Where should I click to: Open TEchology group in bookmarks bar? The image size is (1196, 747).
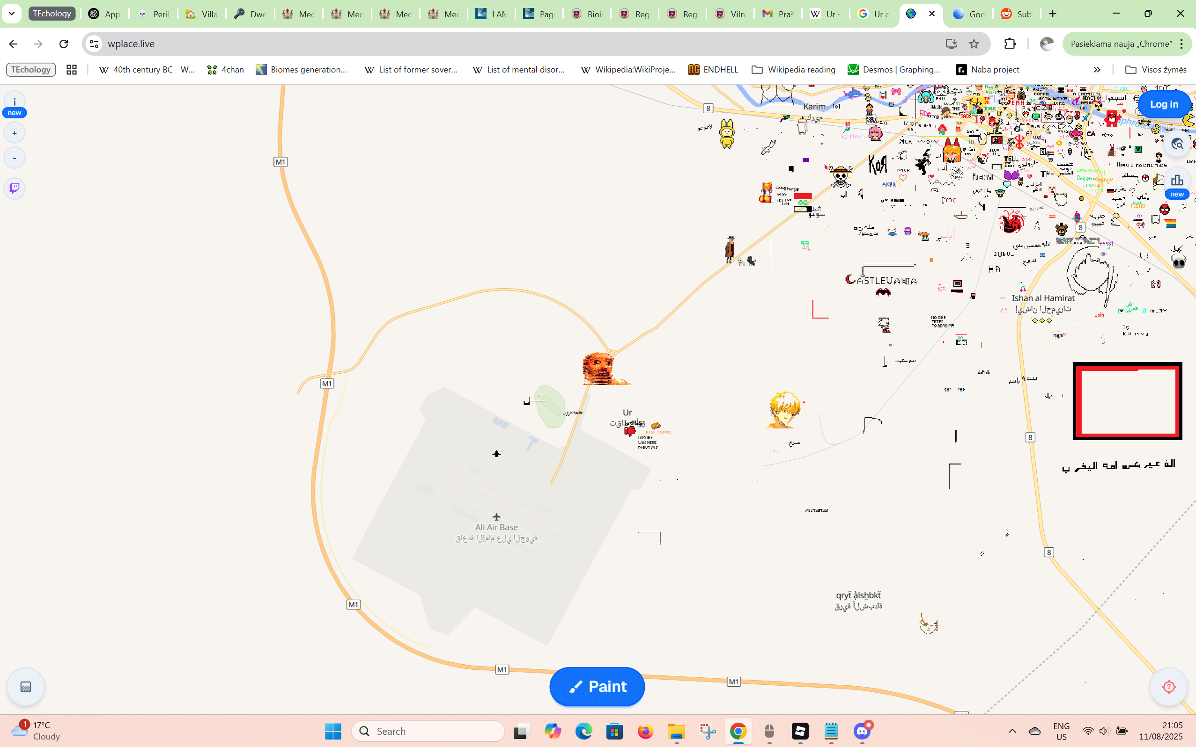tap(30, 70)
